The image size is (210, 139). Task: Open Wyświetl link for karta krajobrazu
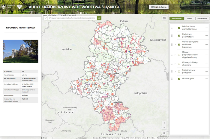pos(25,95)
